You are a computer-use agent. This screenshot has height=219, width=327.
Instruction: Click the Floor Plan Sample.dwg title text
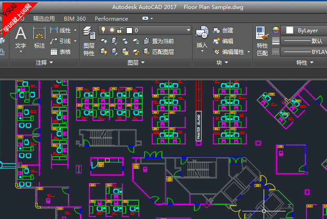213,7
